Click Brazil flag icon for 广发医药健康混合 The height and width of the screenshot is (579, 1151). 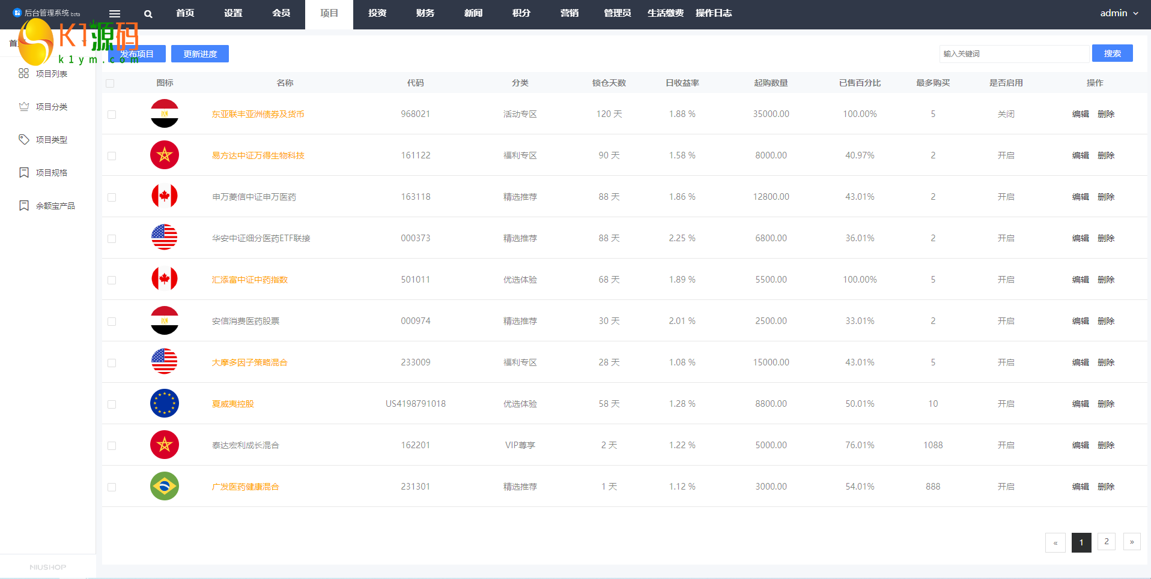click(164, 486)
